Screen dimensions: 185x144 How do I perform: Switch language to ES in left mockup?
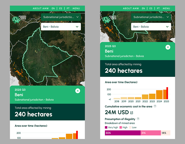(x=61, y=8)
